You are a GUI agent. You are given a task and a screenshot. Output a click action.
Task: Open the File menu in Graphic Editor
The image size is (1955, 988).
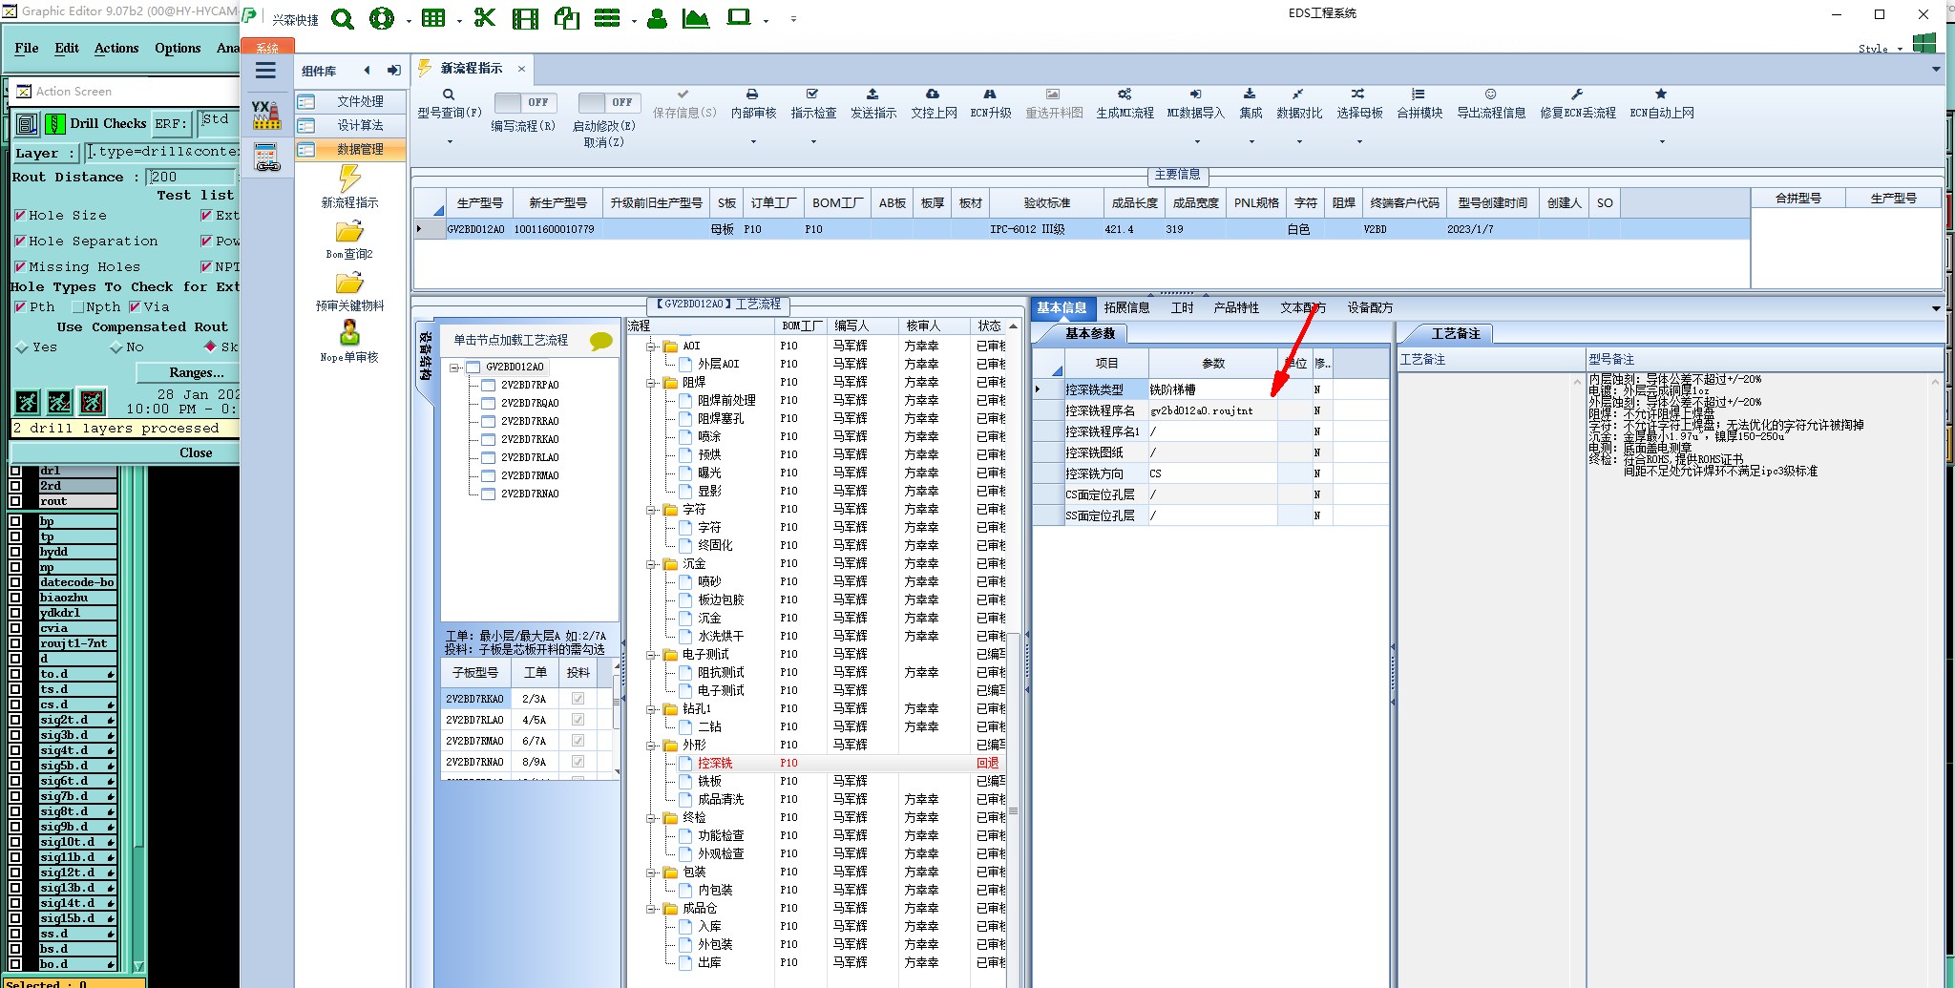(27, 48)
